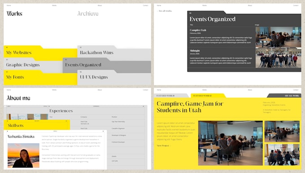
Task: Open the See All Work dark tab
Action: tap(284, 96)
